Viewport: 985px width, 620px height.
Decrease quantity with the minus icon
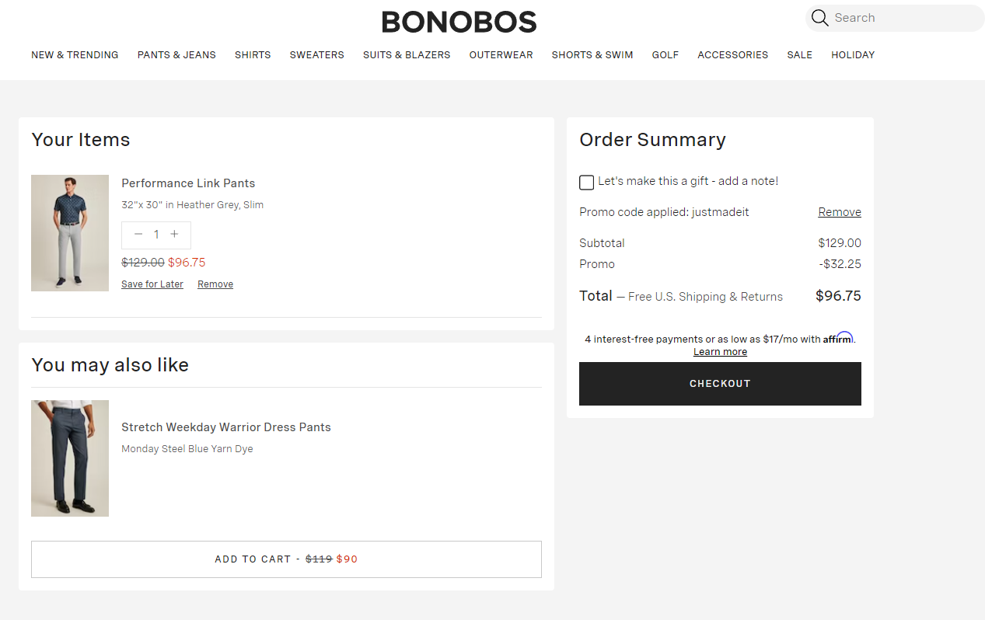tap(138, 235)
